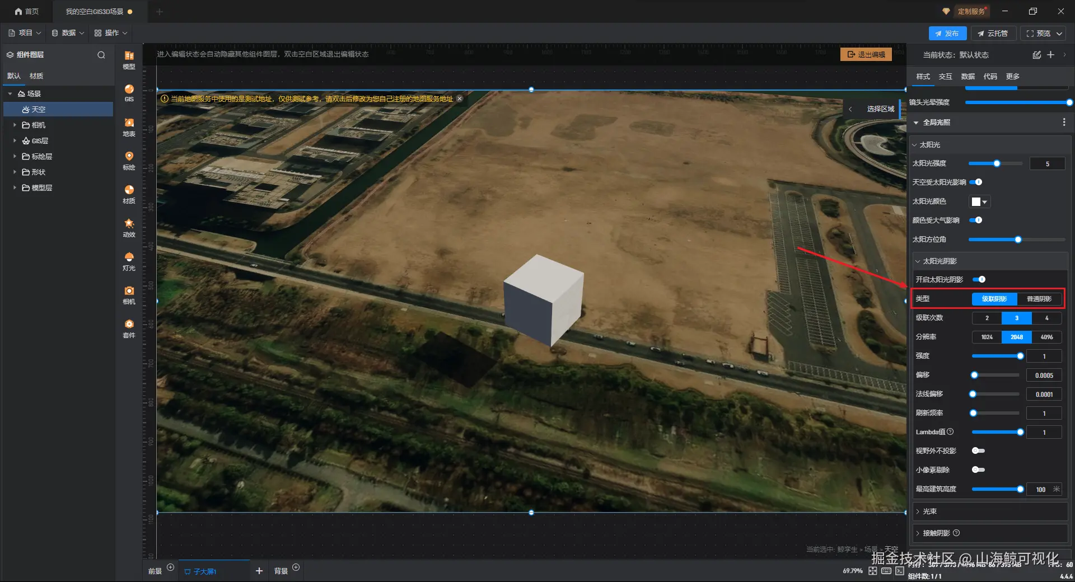Switch to the 数据 properties tab
The image size is (1075, 582).
point(968,77)
